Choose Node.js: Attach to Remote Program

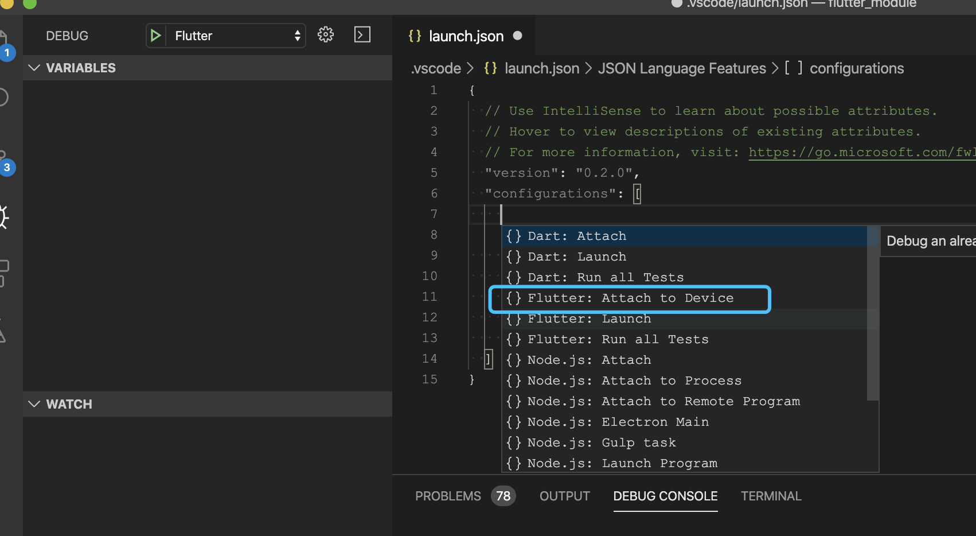click(685, 401)
